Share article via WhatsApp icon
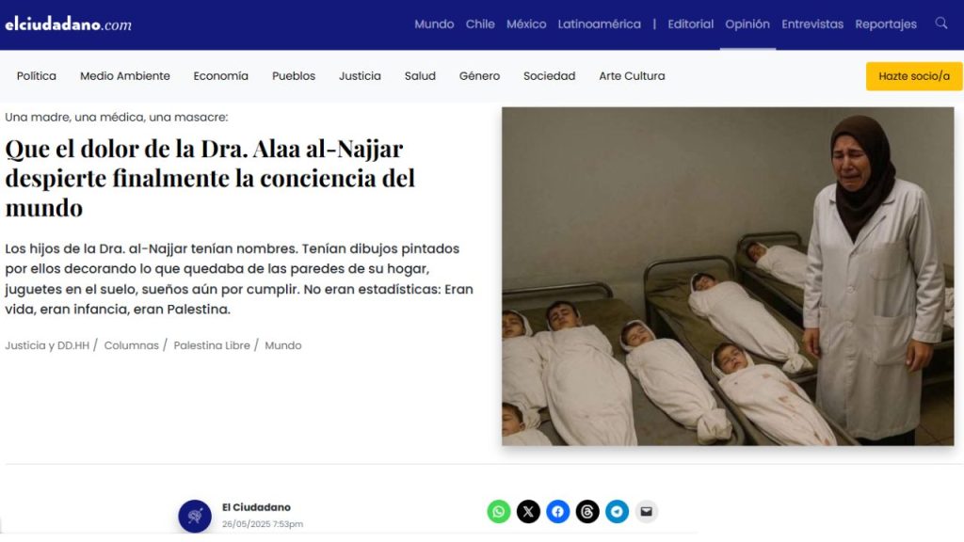 [499, 511]
